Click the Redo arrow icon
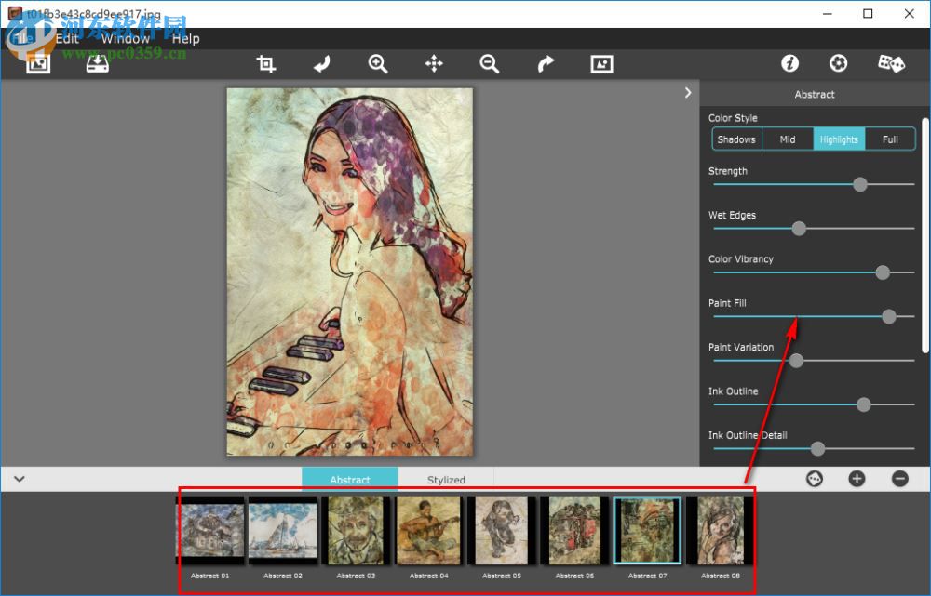The width and height of the screenshot is (931, 596). [545, 63]
